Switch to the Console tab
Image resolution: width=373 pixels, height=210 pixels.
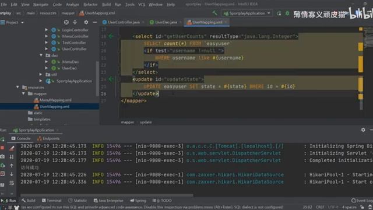21,138
